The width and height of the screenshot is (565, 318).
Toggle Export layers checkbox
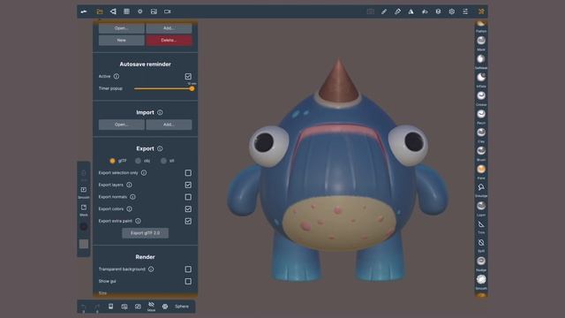188,185
